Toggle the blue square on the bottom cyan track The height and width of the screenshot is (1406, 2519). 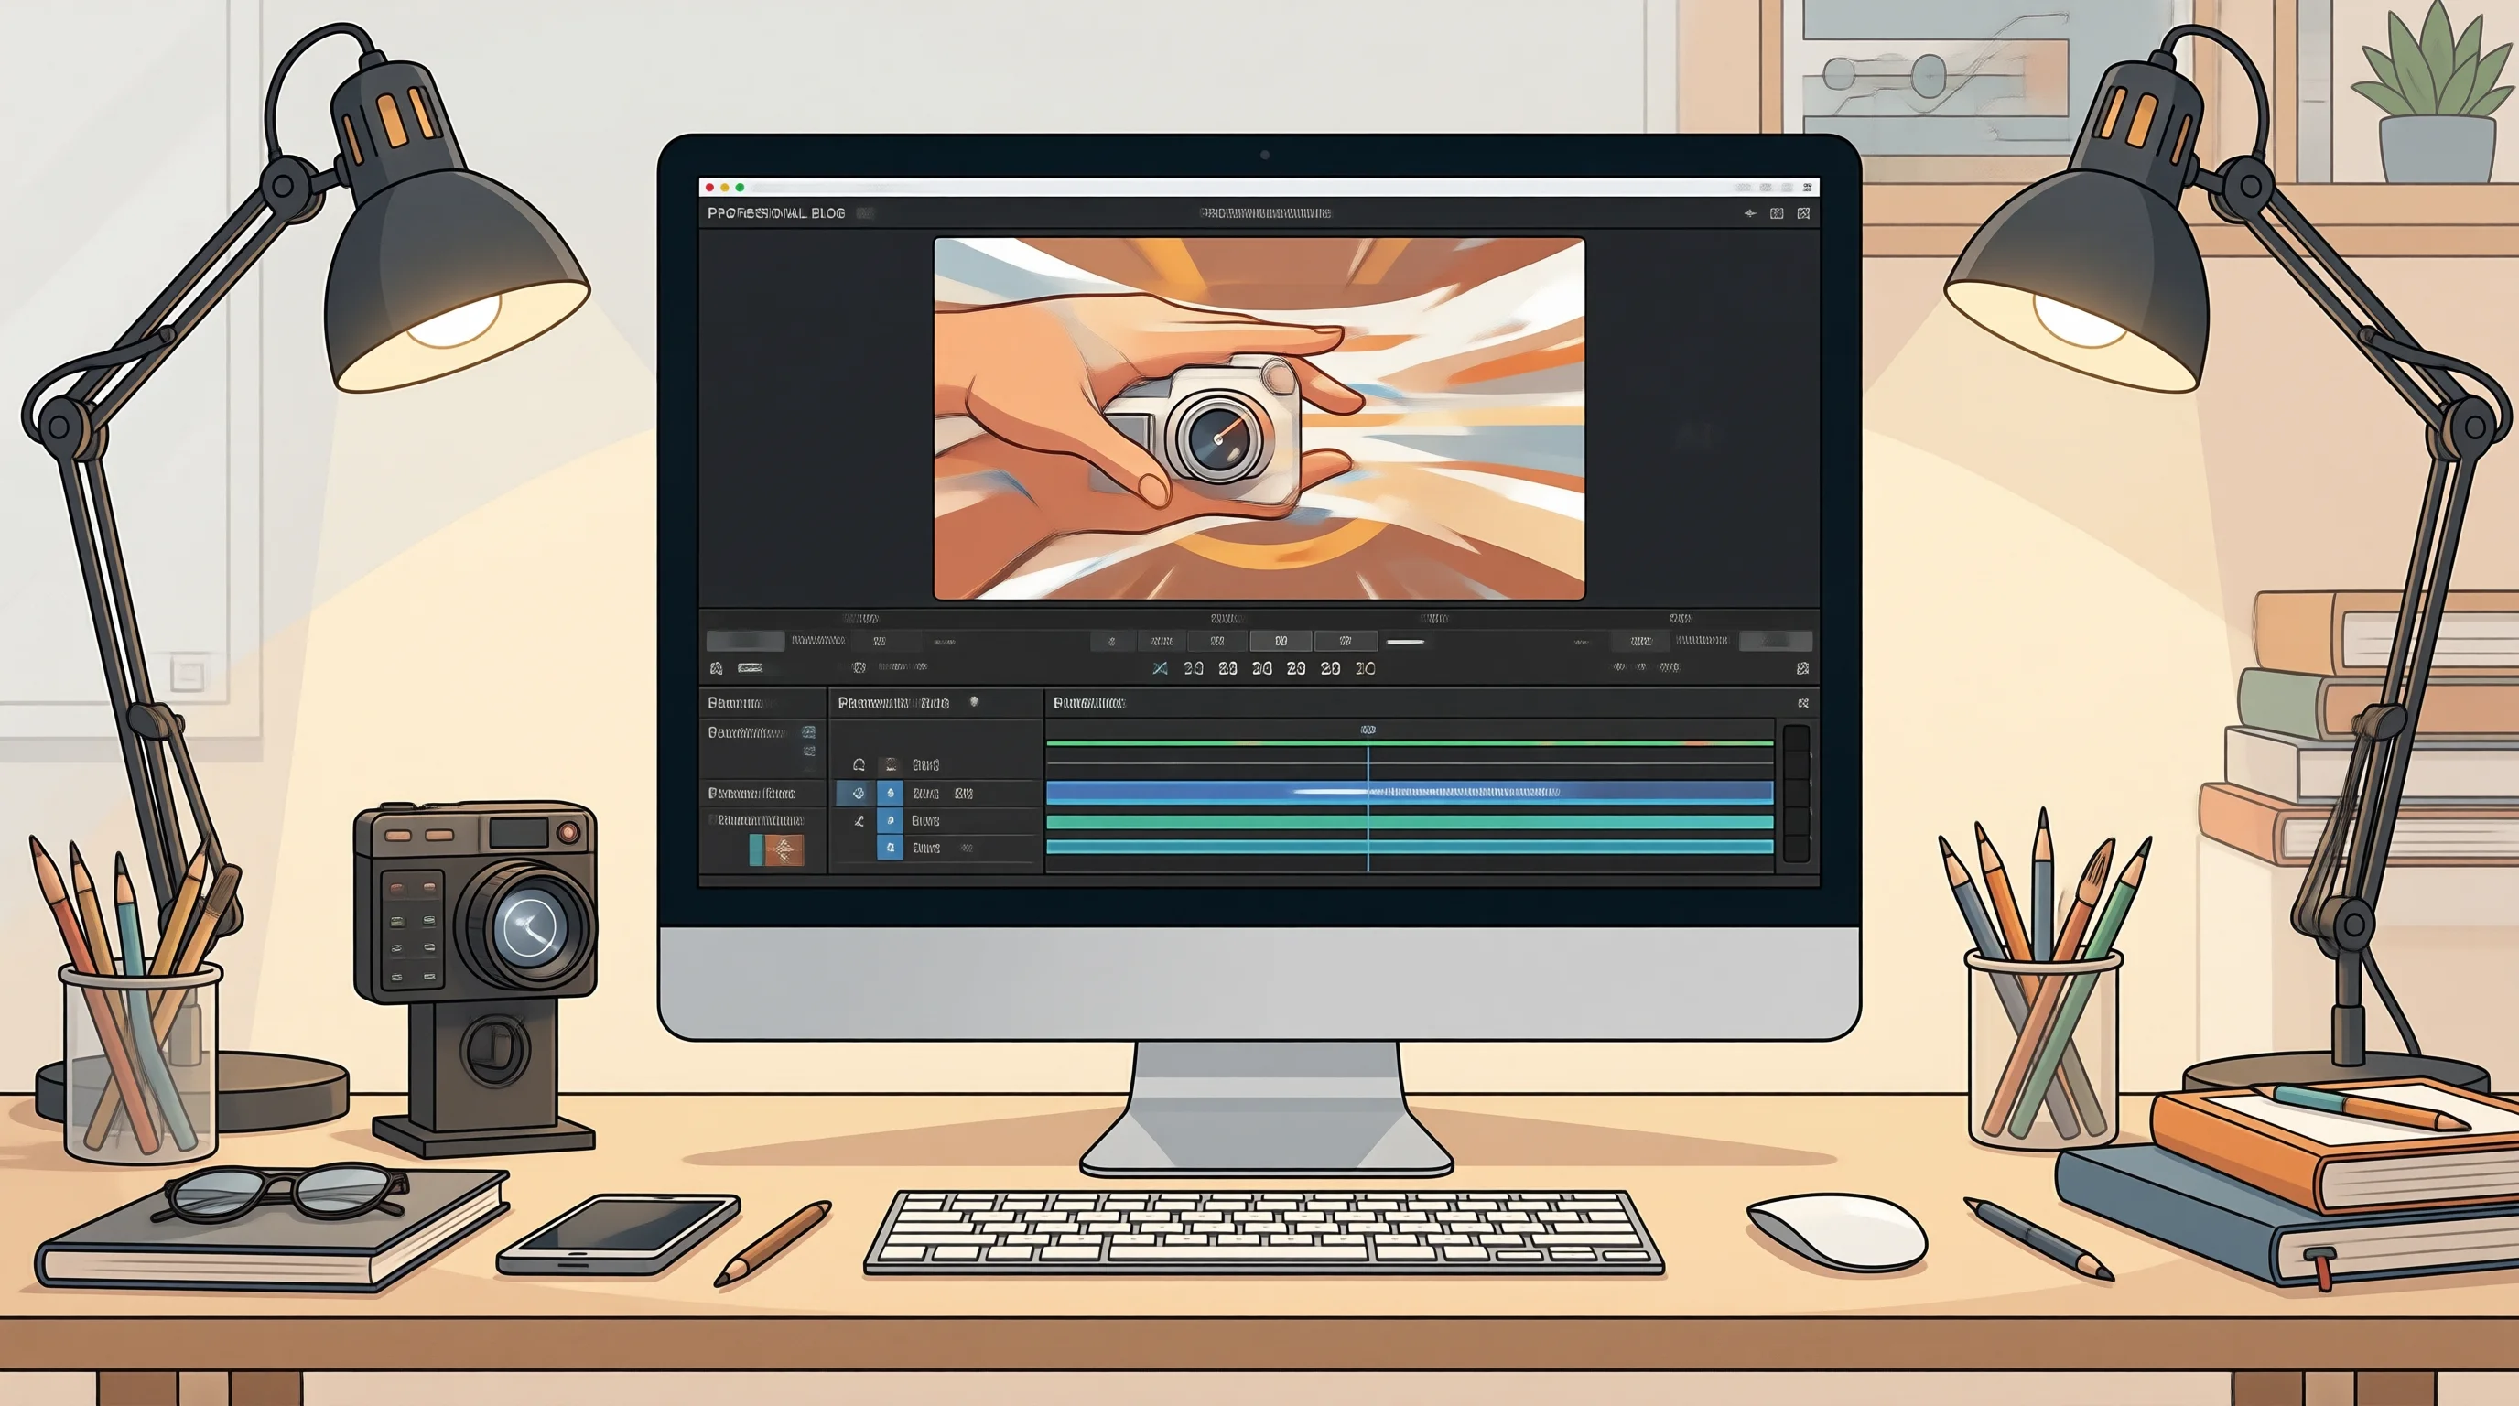[x=890, y=848]
